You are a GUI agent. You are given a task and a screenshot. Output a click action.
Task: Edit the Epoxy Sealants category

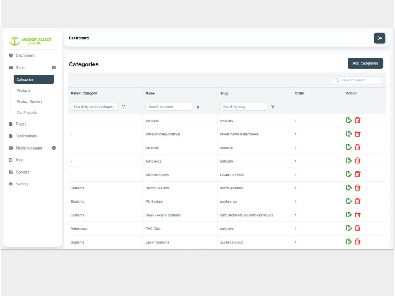(349, 242)
